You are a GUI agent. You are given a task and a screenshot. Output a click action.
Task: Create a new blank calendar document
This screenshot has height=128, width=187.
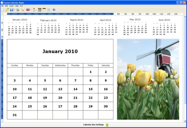pyautogui.click(x=3, y=10)
